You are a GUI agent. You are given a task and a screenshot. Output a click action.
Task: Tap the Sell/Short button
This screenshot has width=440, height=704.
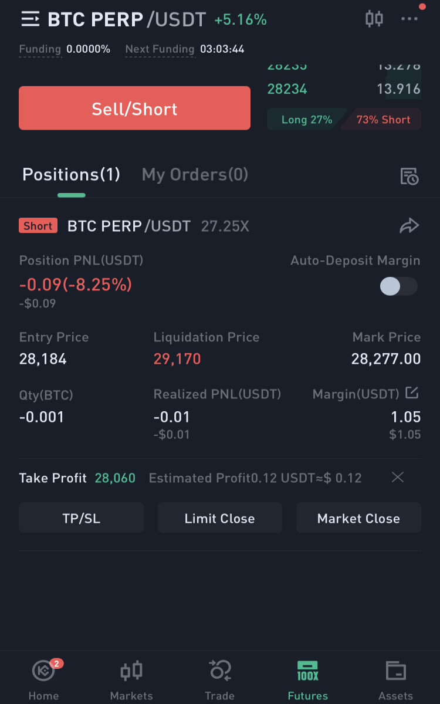(x=134, y=108)
